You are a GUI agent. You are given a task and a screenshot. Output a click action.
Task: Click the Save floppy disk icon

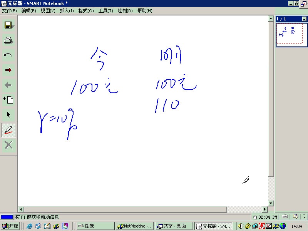click(x=8, y=25)
